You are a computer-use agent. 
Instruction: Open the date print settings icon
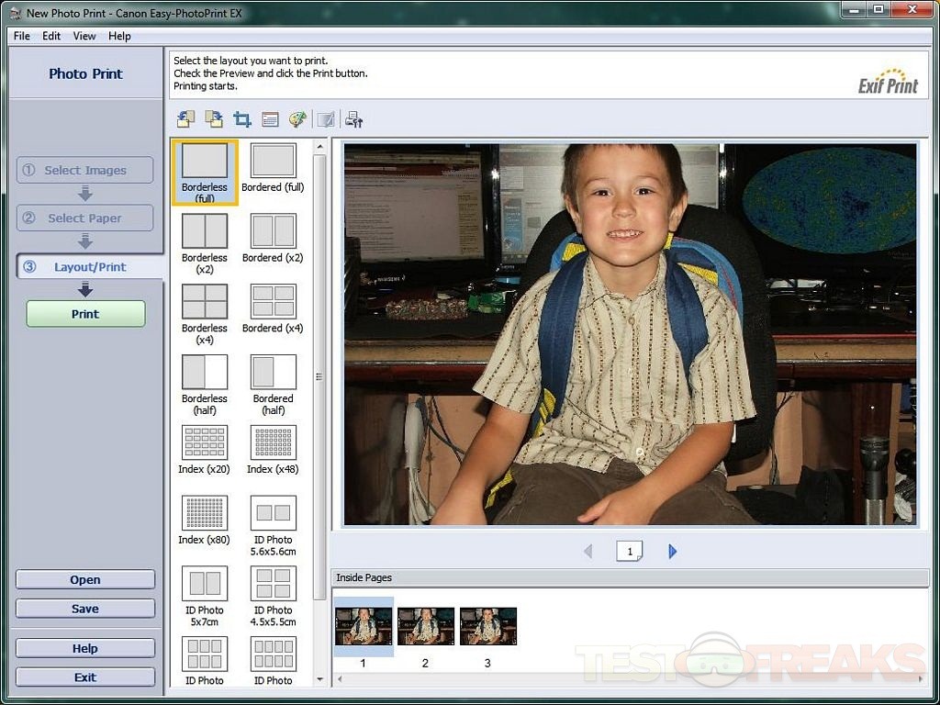click(x=270, y=119)
